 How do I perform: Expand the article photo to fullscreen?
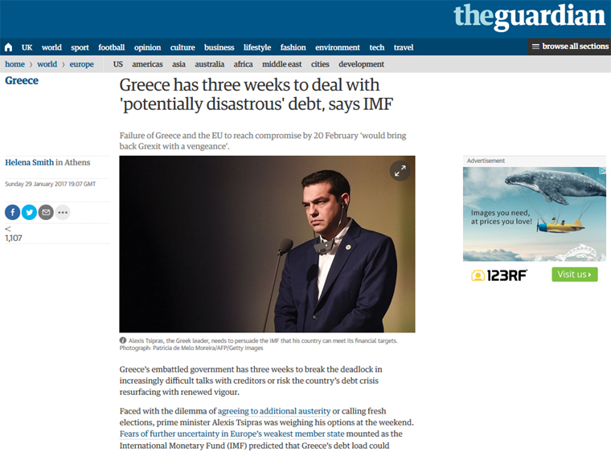tap(400, 171)
